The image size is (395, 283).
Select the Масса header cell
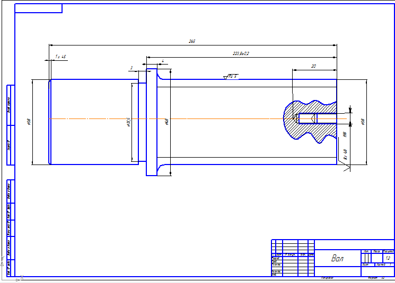click(x=377, y=251)
